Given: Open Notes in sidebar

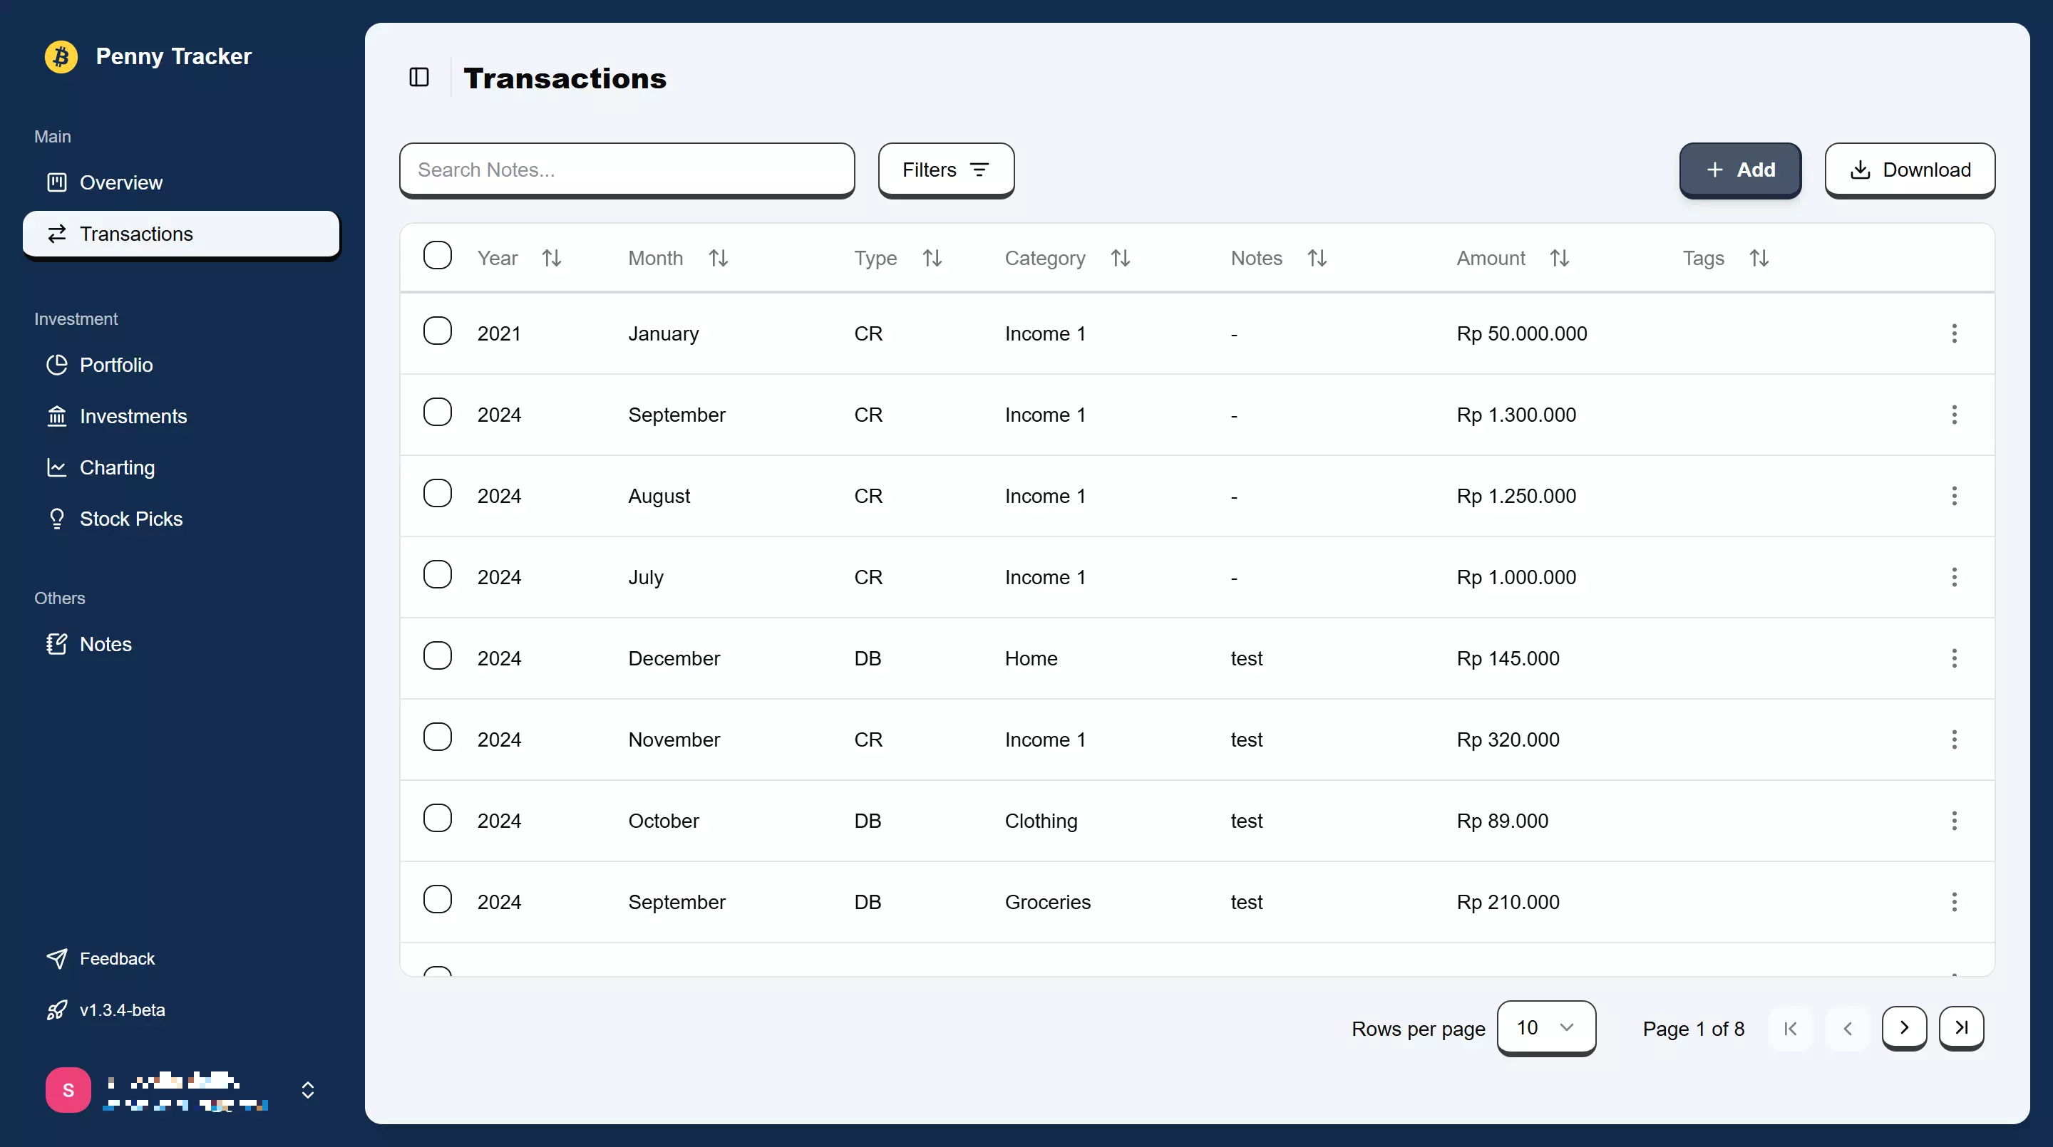Looking at the screenshot, I should point(181,645).
